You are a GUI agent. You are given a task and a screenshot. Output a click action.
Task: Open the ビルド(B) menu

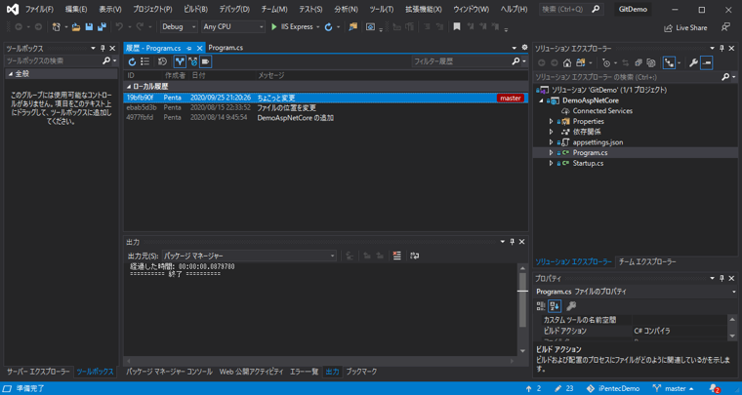click(195, 9)
